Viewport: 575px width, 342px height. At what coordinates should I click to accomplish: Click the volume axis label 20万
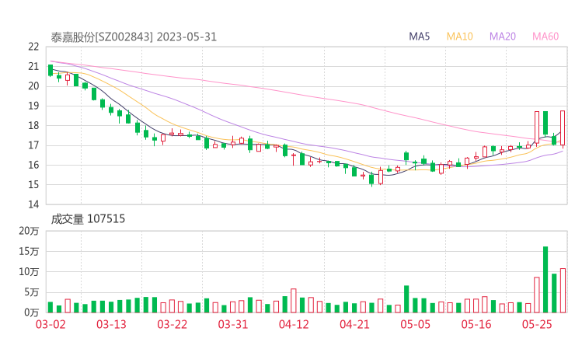[29, 231]
